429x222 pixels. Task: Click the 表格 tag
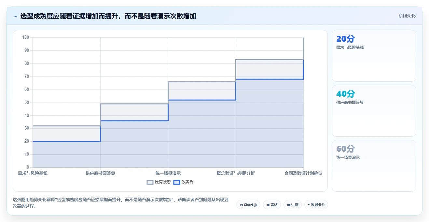click(272, 205)
